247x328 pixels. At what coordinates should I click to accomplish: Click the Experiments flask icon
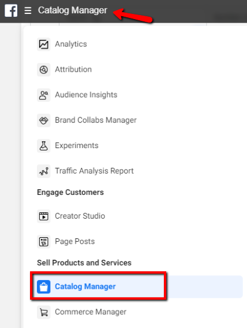tap(44, 146)
